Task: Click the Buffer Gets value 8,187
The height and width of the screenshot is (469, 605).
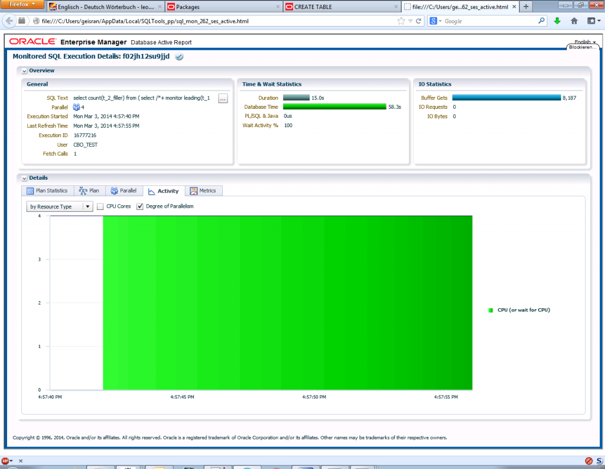Action: (x=569, y=98)
